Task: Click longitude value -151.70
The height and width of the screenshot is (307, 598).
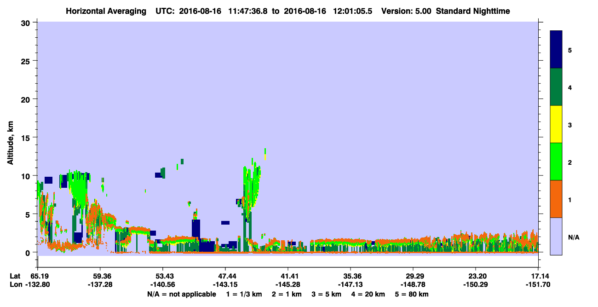Action: click(x=538, y=284)
